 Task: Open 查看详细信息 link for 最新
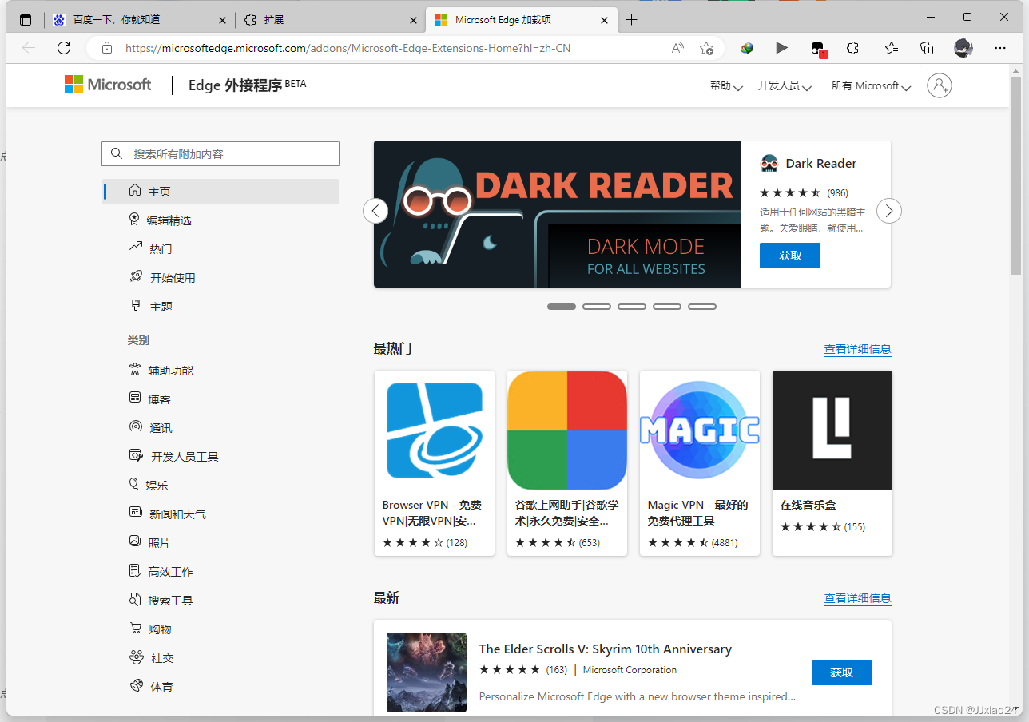point(858,598)
